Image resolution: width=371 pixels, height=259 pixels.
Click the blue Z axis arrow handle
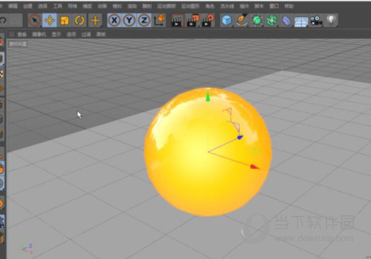240,137
